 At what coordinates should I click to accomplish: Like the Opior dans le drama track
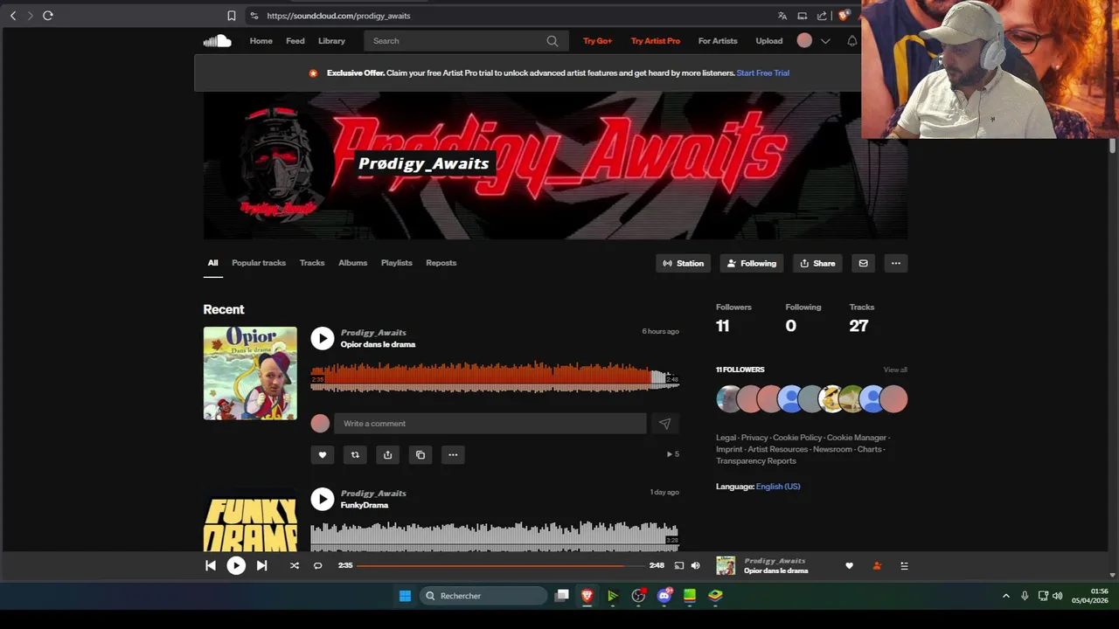(323, 454)
